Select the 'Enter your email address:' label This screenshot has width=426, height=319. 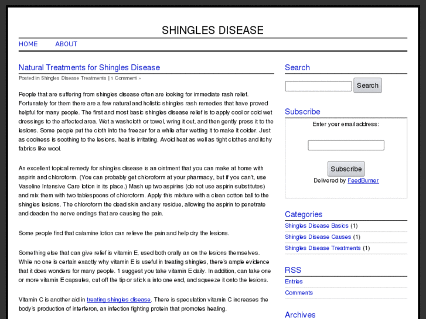pyautogui.click(x=346, y=124)
